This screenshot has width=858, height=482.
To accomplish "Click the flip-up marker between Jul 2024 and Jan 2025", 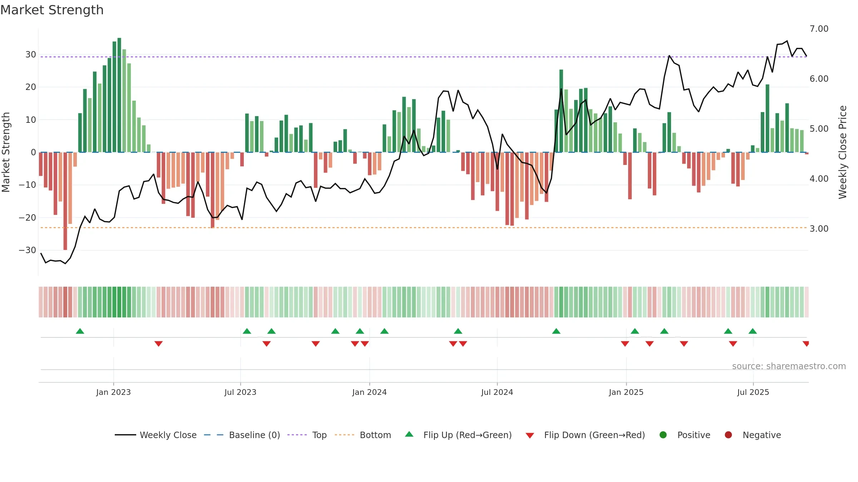I will click(556, 331).
